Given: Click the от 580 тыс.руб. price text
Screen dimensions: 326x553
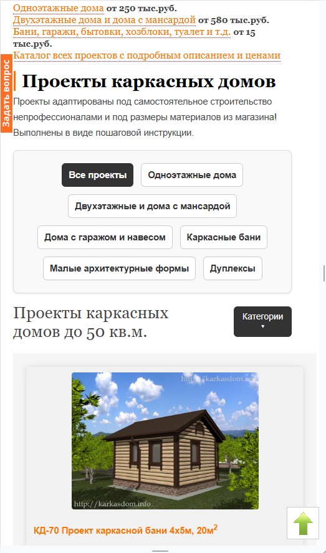Looking at the screenshot, I should pos(234,20).
